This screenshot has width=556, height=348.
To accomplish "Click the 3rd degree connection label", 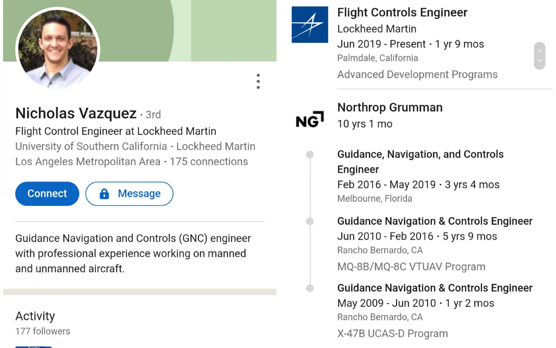I will (x=153, y=114).
